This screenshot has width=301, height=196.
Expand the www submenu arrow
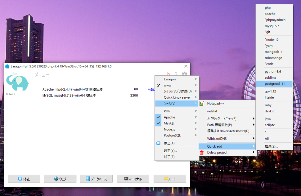tap(196, 85)
